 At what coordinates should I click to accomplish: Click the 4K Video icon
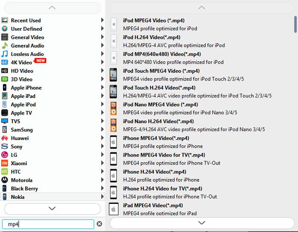click(5, 62)
